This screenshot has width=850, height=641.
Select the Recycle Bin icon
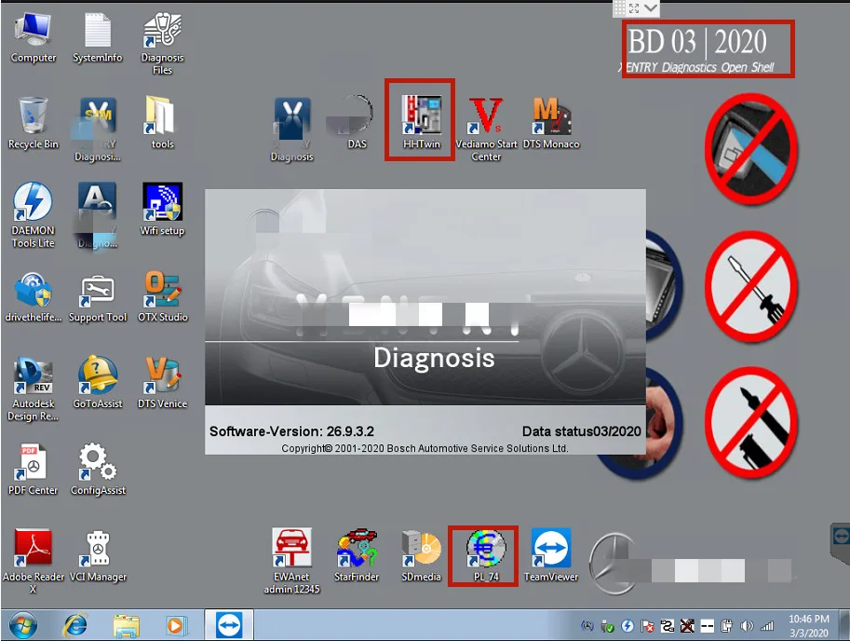34,123
